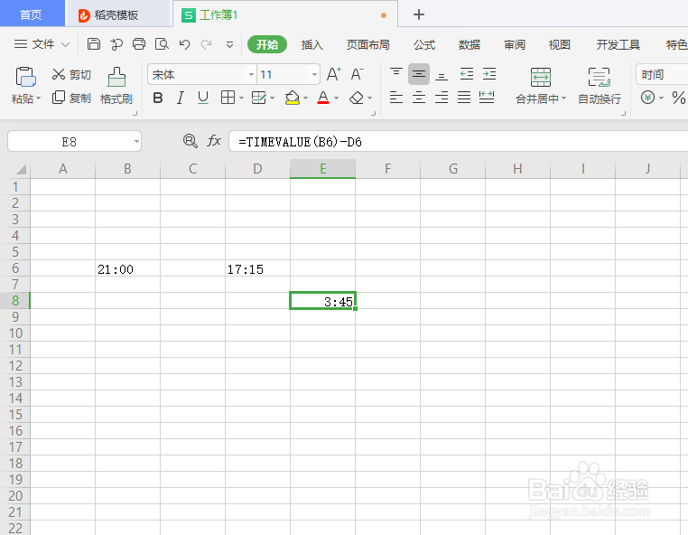The image size is (688, 535).
Task: Expand quick access toolbar customize arrow
Action: (x=229, y=44)
